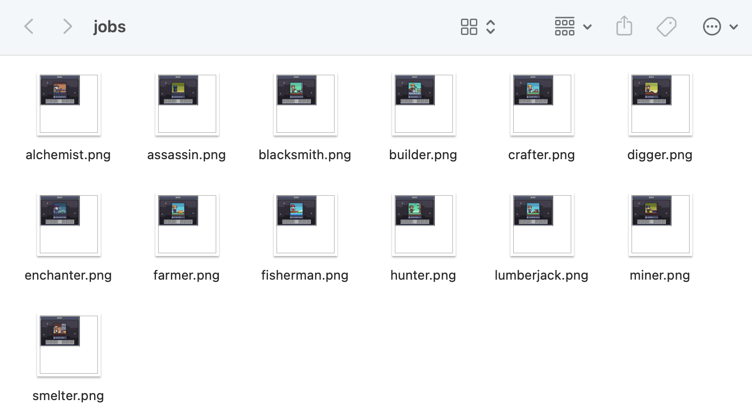Click the Share toolbar icon

624,26
